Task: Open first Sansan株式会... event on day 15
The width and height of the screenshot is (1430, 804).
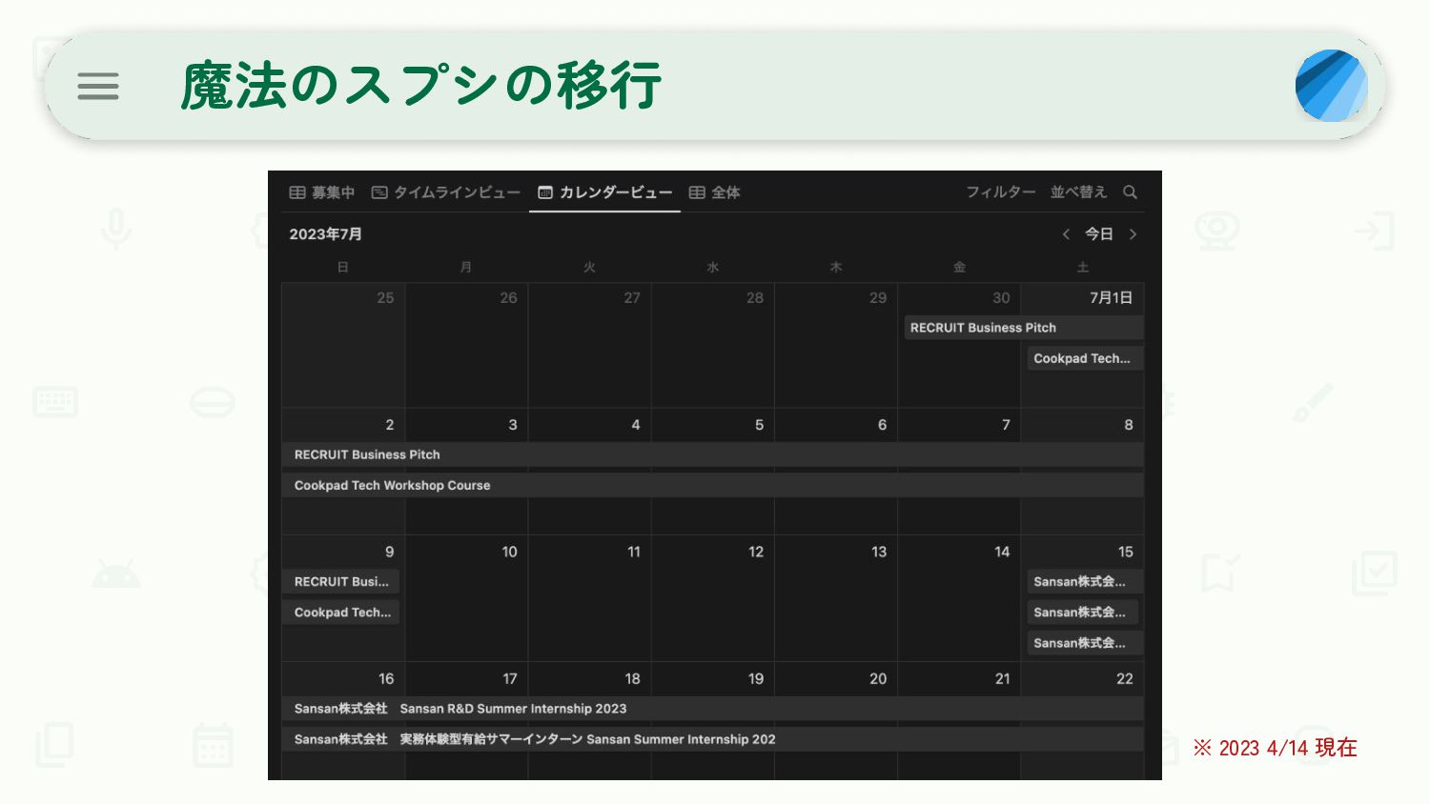Action: tap(1084, 581)
